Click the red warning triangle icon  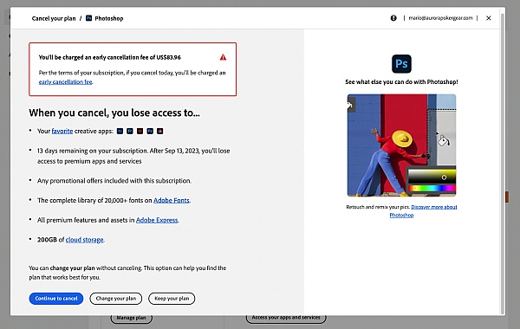223,57
